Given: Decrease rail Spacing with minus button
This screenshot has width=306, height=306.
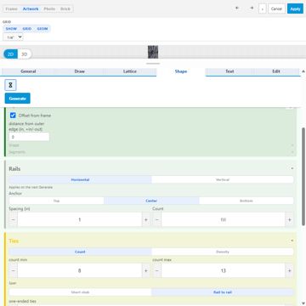Looking at the screenshot, I should (13, 219).
